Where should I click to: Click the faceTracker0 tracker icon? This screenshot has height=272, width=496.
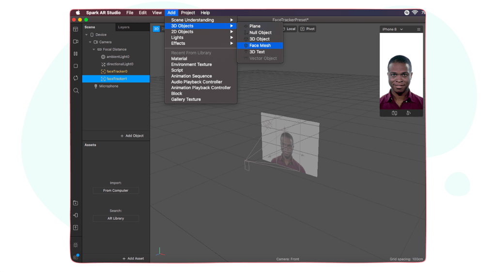(x=103, y=72)
